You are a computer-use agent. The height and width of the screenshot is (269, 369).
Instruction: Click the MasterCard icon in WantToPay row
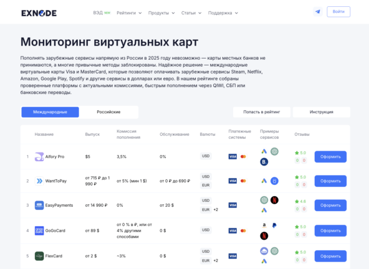click(x=243, y=181)
